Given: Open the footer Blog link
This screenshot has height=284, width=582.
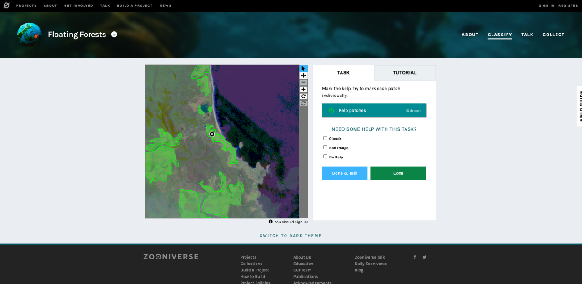Looking at the screenshot, I should 359,270.
